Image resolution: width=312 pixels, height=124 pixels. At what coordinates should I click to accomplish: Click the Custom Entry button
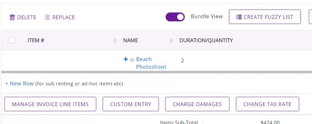click(x=131, y=104)
